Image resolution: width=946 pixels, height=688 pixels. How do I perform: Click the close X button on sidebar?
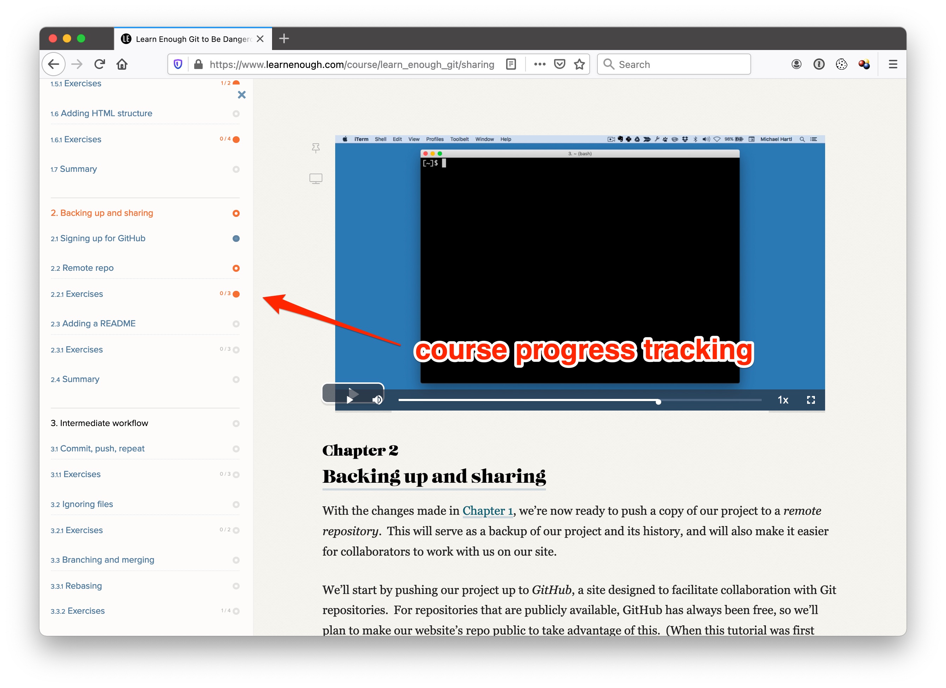coord(242,95)
